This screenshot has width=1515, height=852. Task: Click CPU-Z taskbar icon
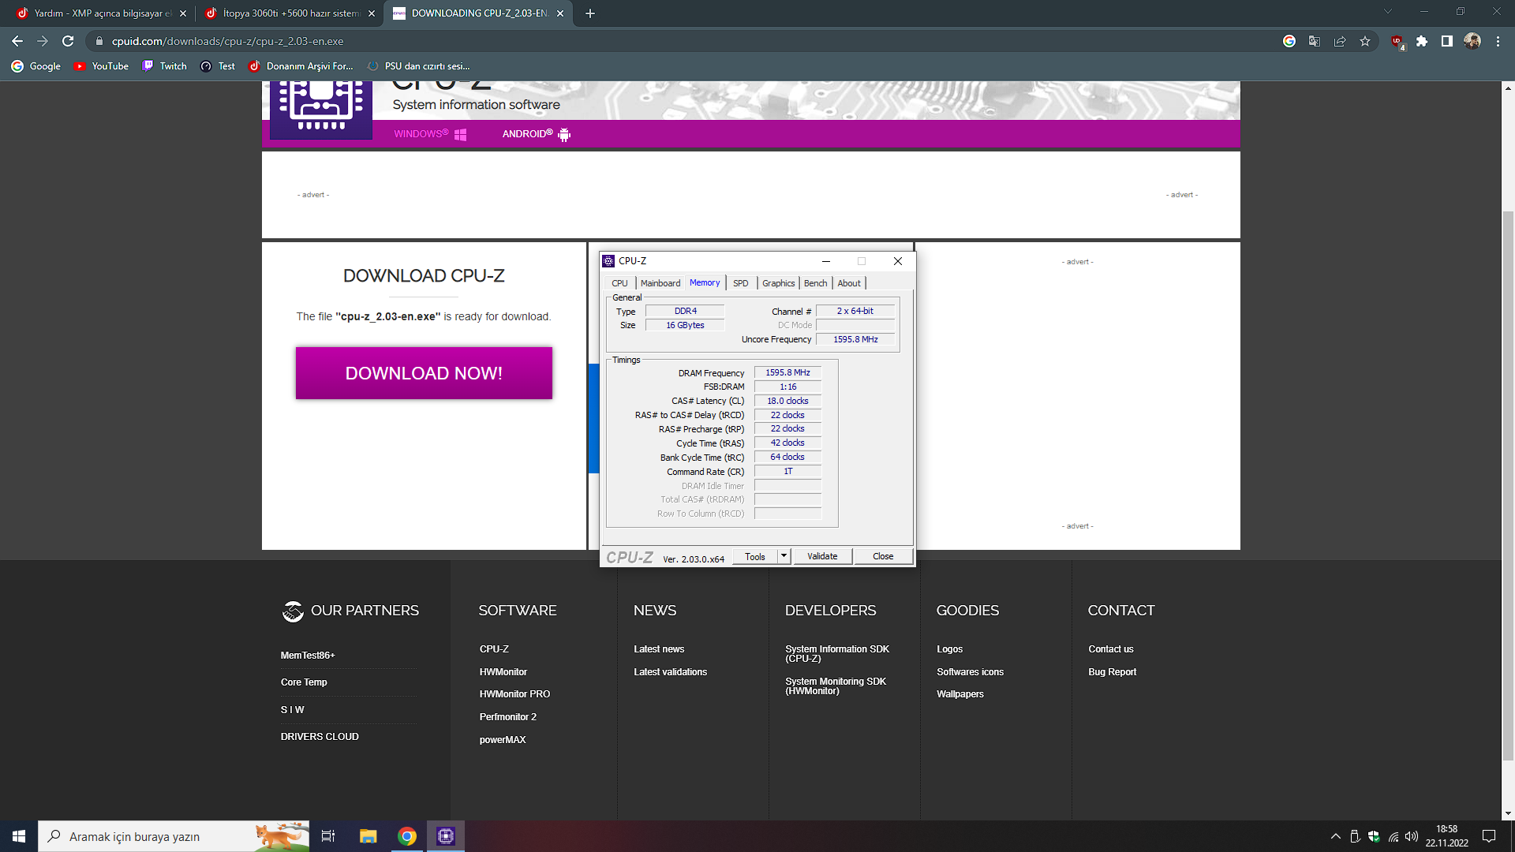click(446, 836)
